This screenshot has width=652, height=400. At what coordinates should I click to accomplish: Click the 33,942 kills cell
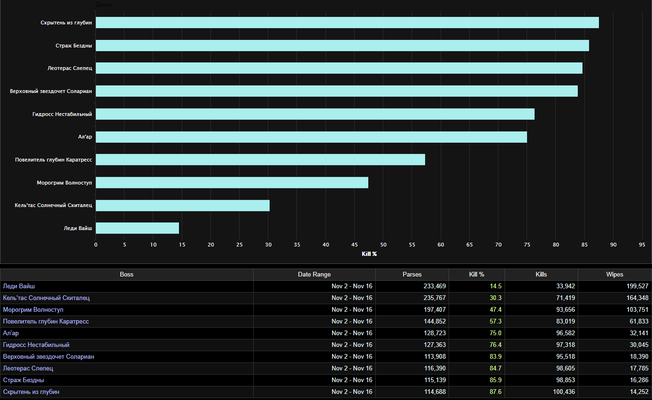[541, 286]
